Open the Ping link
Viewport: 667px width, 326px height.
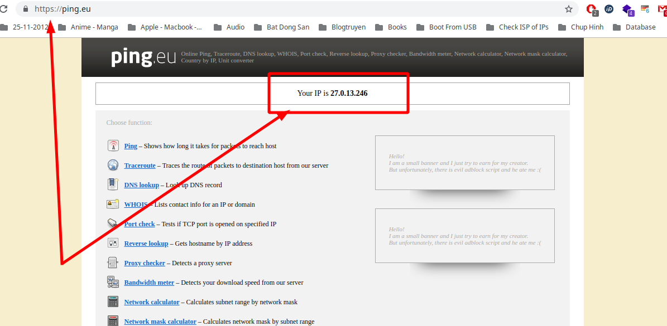click(x=131, y=146)
